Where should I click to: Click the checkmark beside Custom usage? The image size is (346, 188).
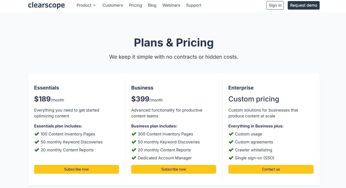pos(231,134)
